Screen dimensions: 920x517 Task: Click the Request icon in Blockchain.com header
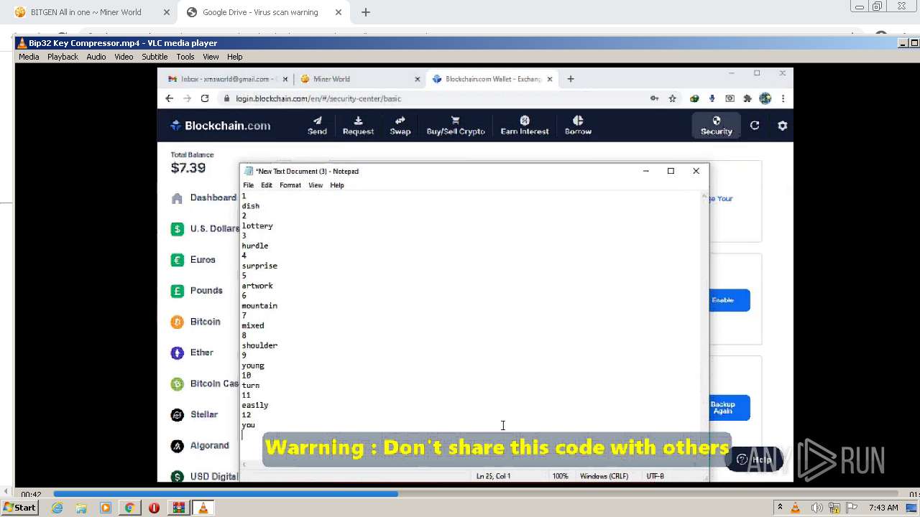click(x=358, y=126)
